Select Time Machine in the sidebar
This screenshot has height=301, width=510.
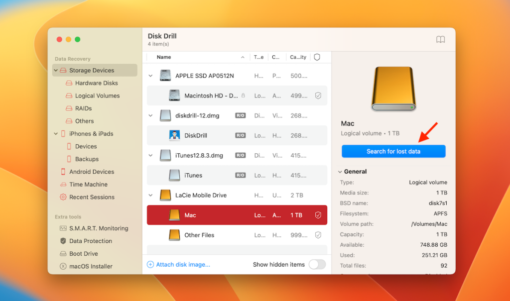88,184
